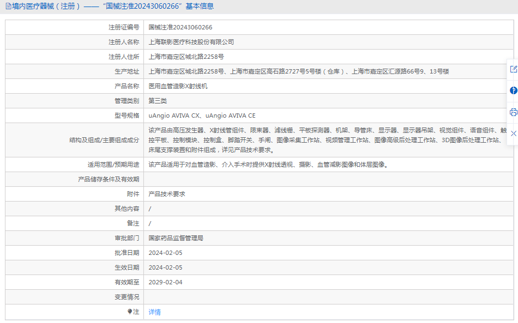The image size is (518, 323).
Task: Select the 产品储存条件及有效期 label
Action: coord(109,180)
